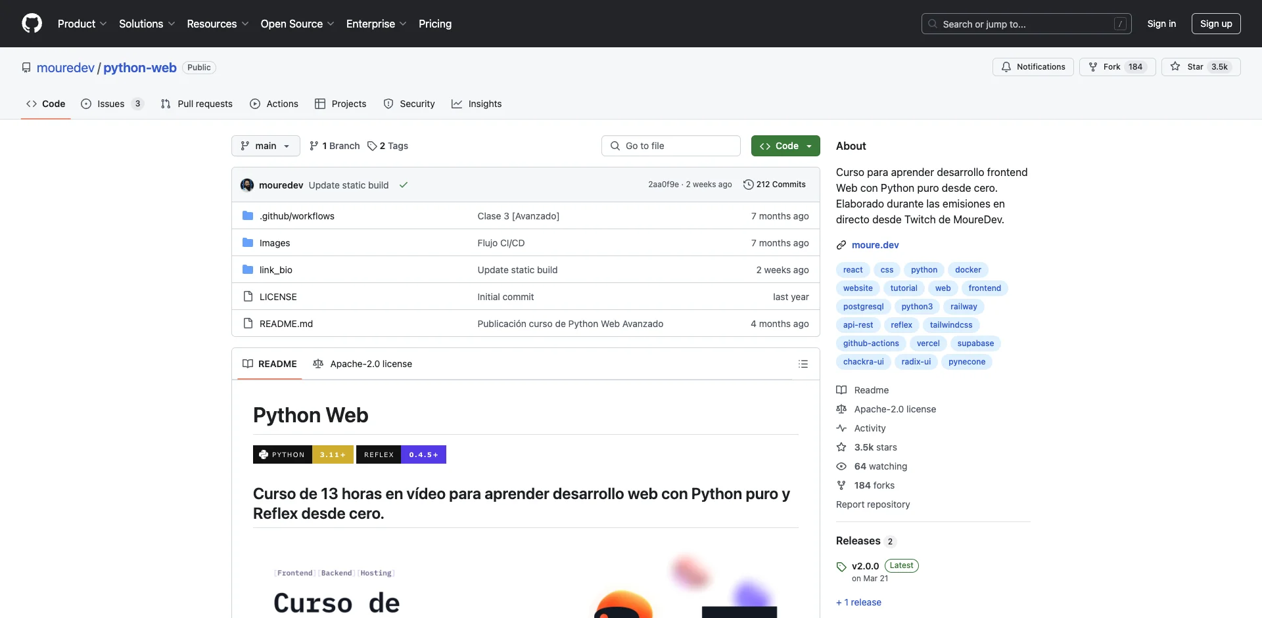This screenshot has width=1262, height=618.
Task: Click the LICENSE file icon
Action: [x=248, y=296]
